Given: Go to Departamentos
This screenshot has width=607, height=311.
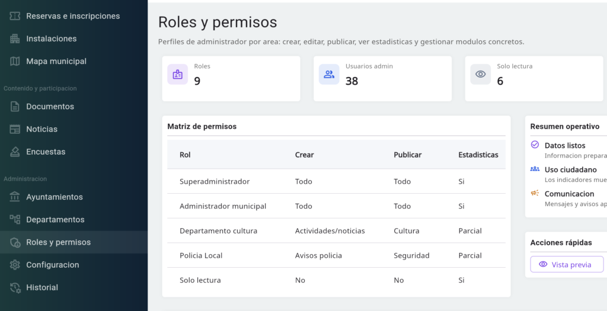Looking at the screenshot, I should (x=74, y=219).
